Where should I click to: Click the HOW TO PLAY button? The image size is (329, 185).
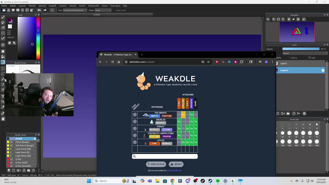[156, 164]
